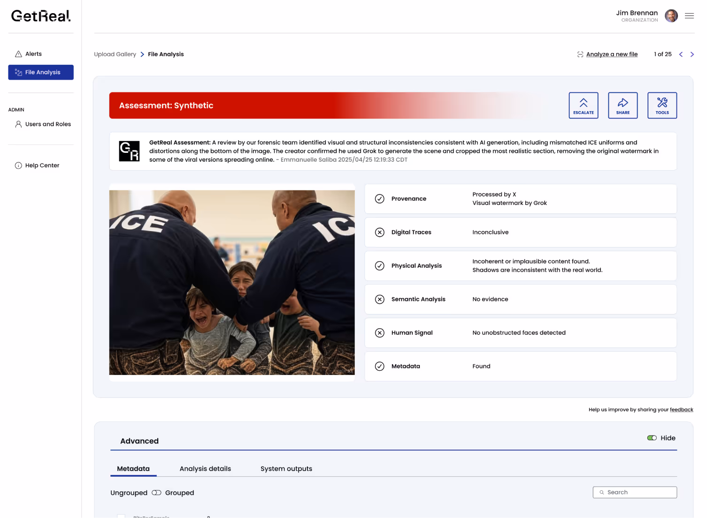Click the Help Center info icon

18,165
